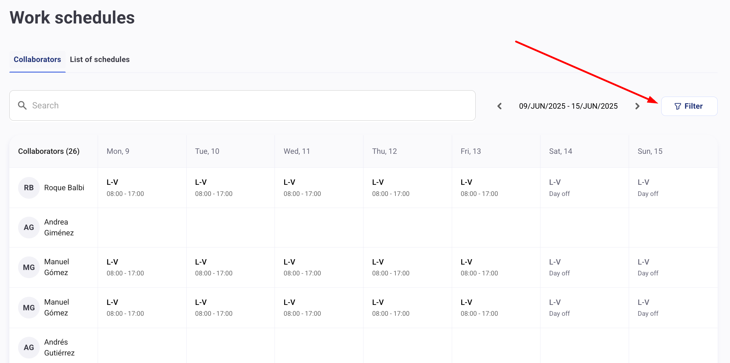Click the search magnifier icon
The height and width of the screenshot is (363, 730).
click(22, 105)
